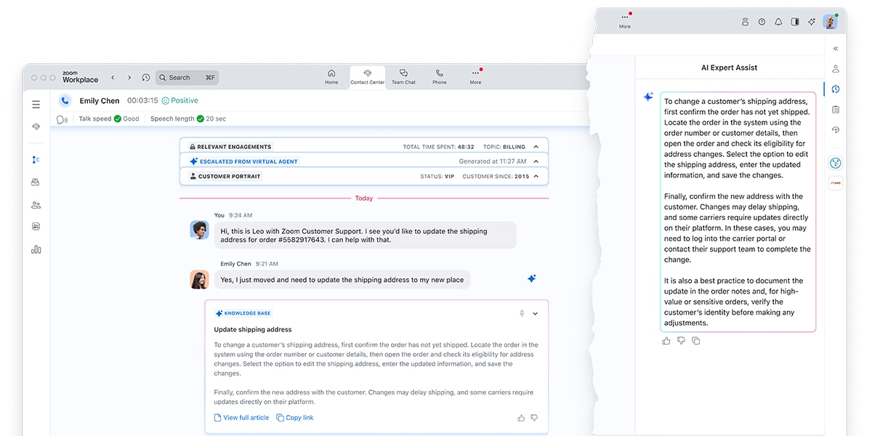Open the analytics bar chart sidebar icon

click(x=36, y=249)
